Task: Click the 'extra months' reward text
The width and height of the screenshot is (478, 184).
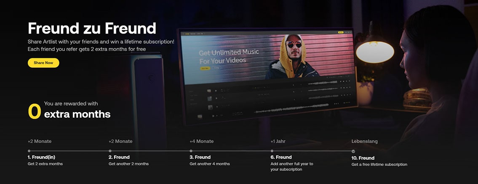Action: (77, 114)
